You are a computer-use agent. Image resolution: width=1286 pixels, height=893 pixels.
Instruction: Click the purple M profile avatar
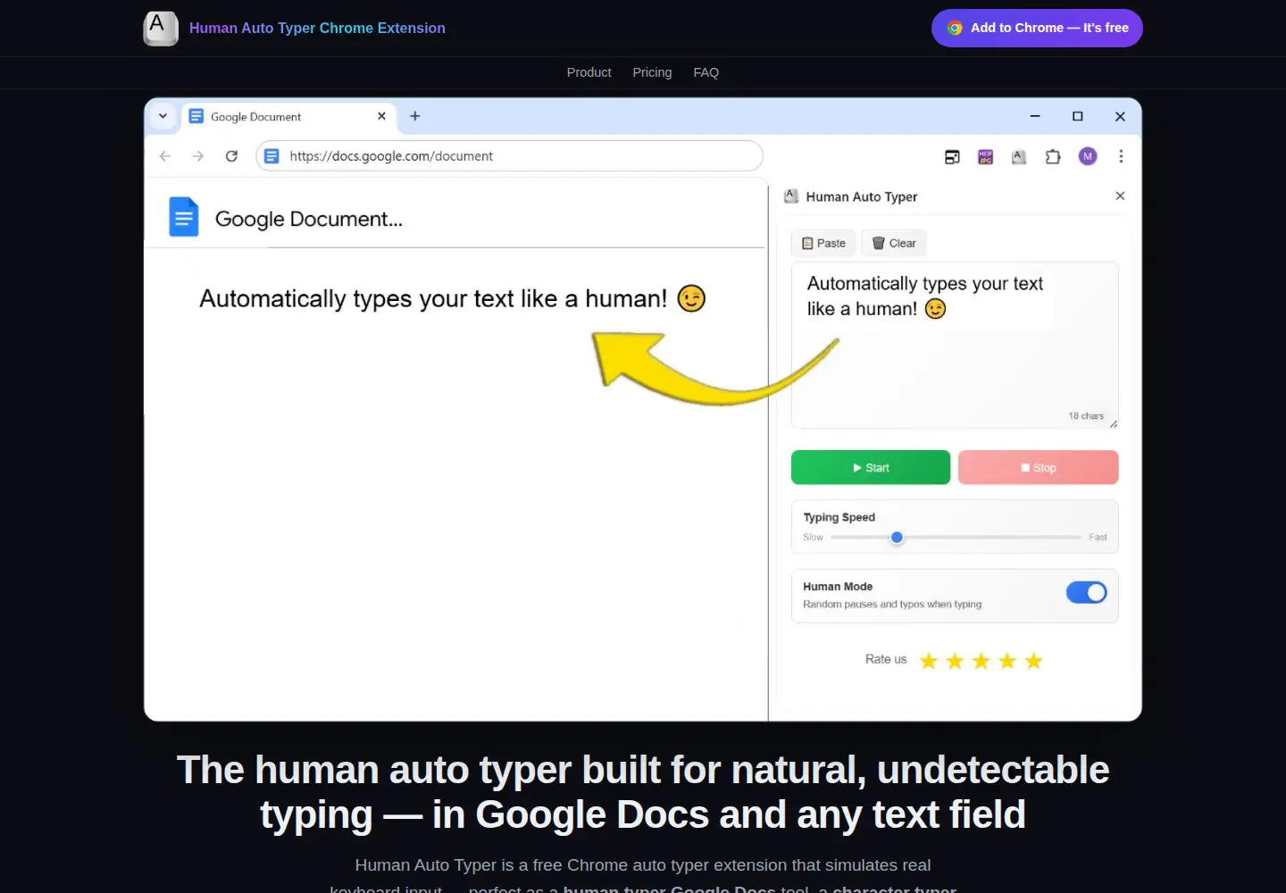[x=1087, y=156]
